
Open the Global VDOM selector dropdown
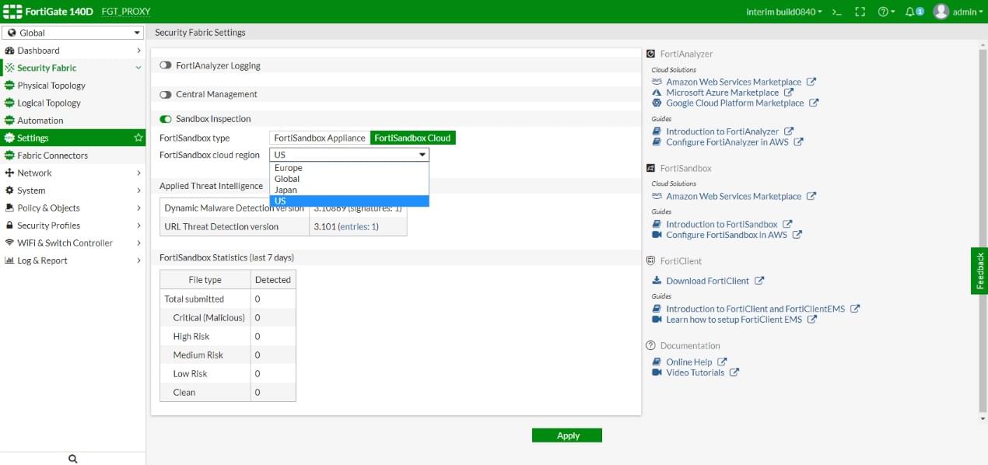point(73,33)
